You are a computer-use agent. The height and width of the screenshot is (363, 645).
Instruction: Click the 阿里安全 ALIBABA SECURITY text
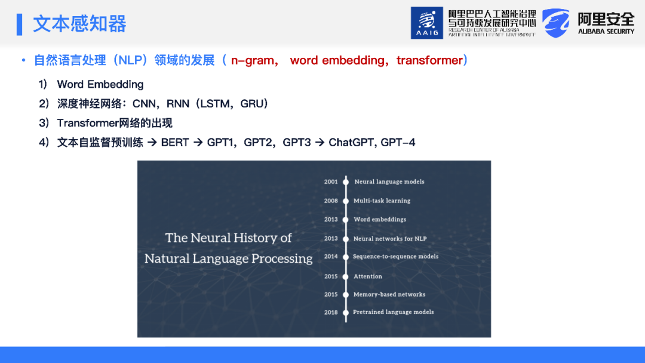click(x=606, y=23)
